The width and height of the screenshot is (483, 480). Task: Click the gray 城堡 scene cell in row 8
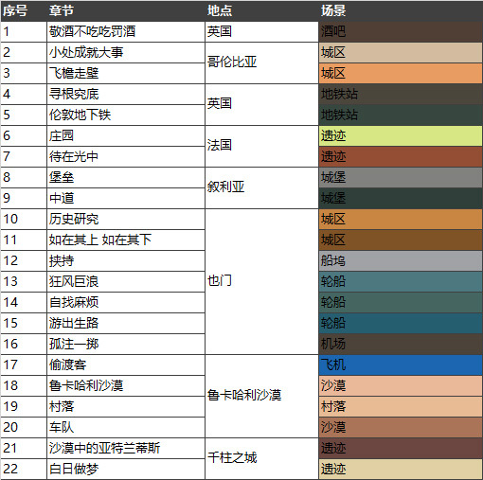[x=401, y=177]
